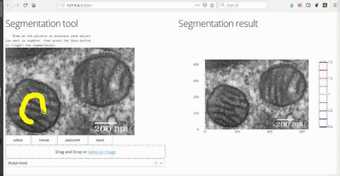Screen dimensions: 340x176
Task: Click the Drag and Drop upload area
Action: coord(86,152)
